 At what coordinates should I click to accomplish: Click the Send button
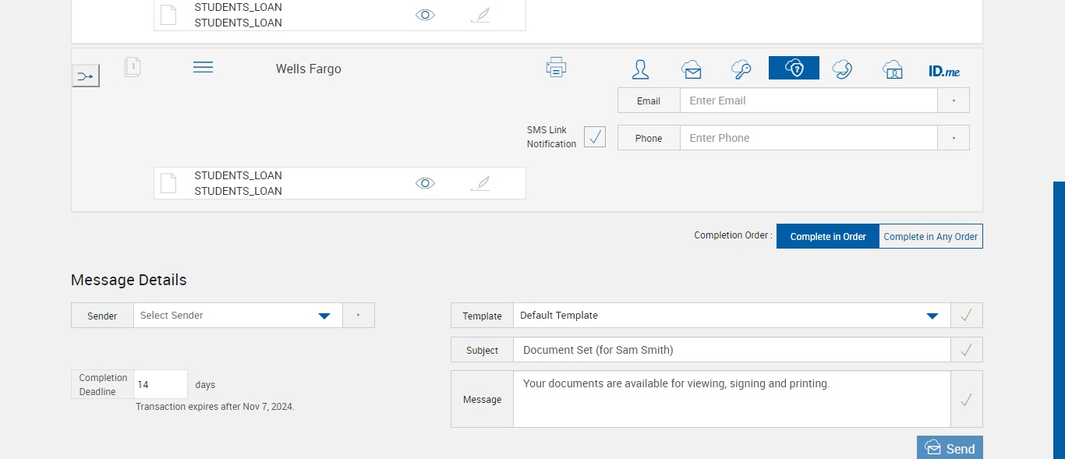tap(950, 448)
